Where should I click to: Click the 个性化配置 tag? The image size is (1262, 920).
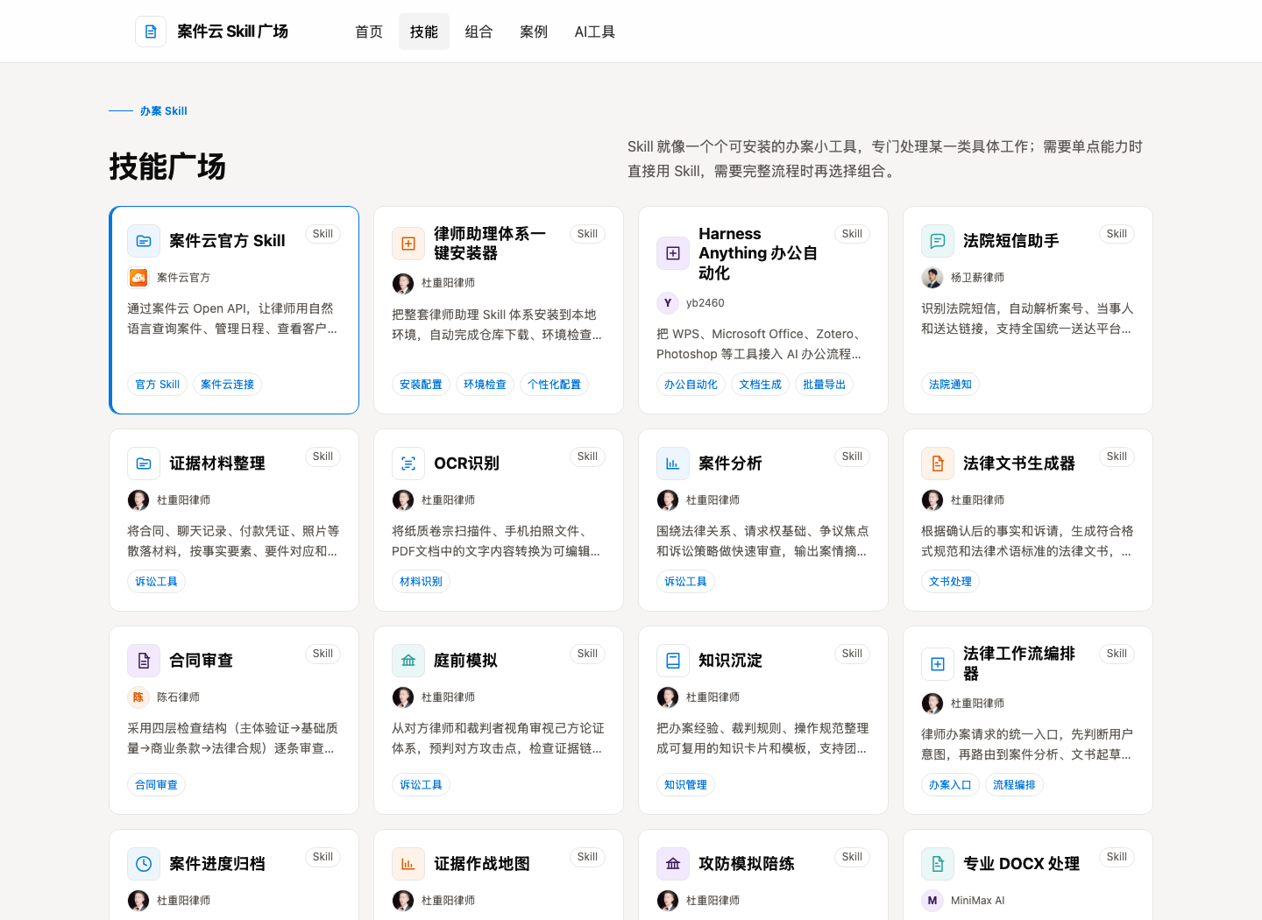(555, 385)
